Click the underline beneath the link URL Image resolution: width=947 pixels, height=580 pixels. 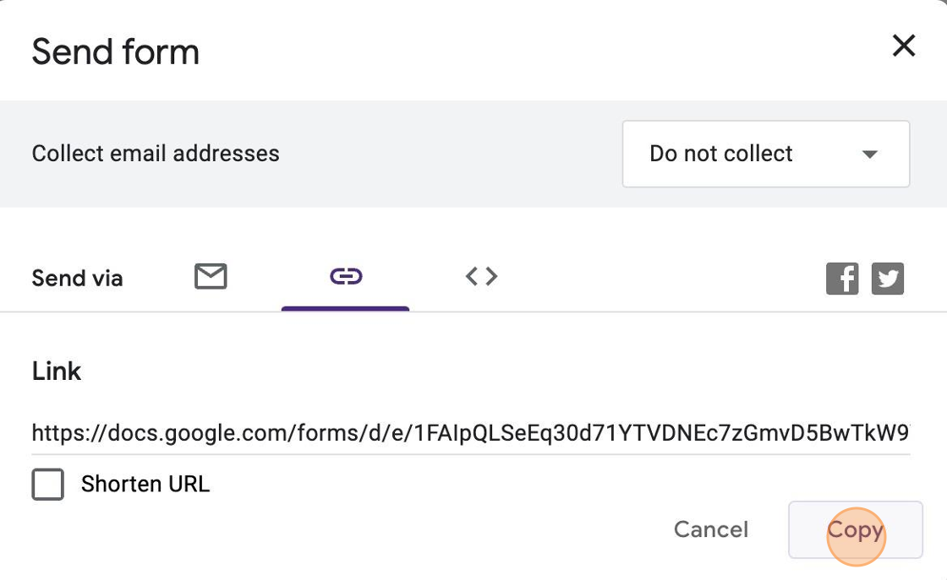coord(470,454)
